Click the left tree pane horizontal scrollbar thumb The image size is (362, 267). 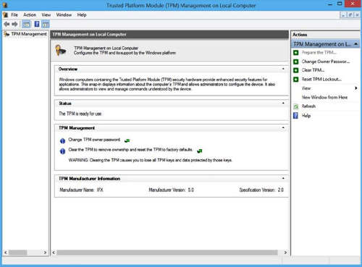click(x=18, y=253)
